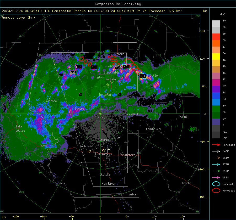Click the 'Annot: tops (km)' annotation label

click(x=18, y=18)
